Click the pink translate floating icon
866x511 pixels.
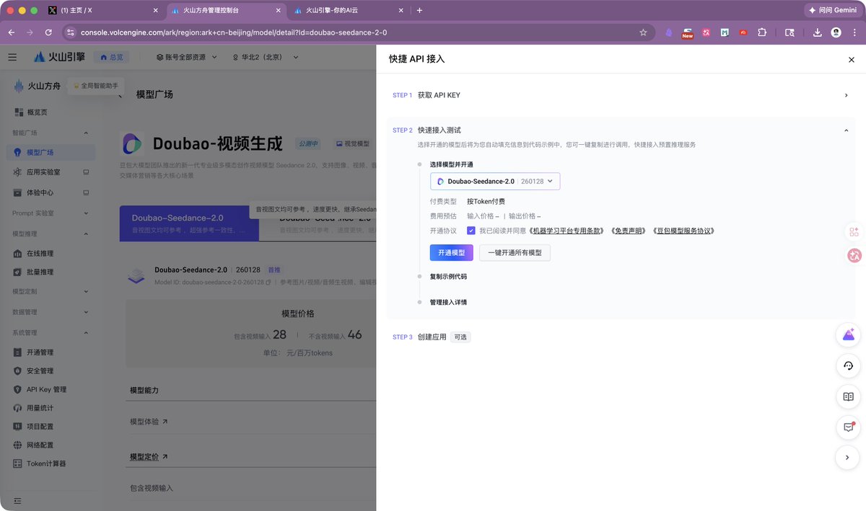click(x=854, y=255)
